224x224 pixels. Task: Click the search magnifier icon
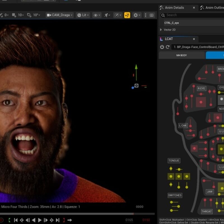[x=163, y=15]
